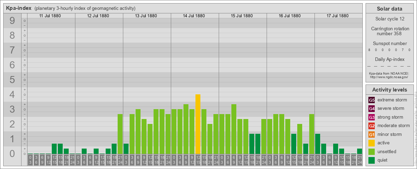Click sunspot value 7 near the end
Screen dimensions: 417x169
(403, 50)
